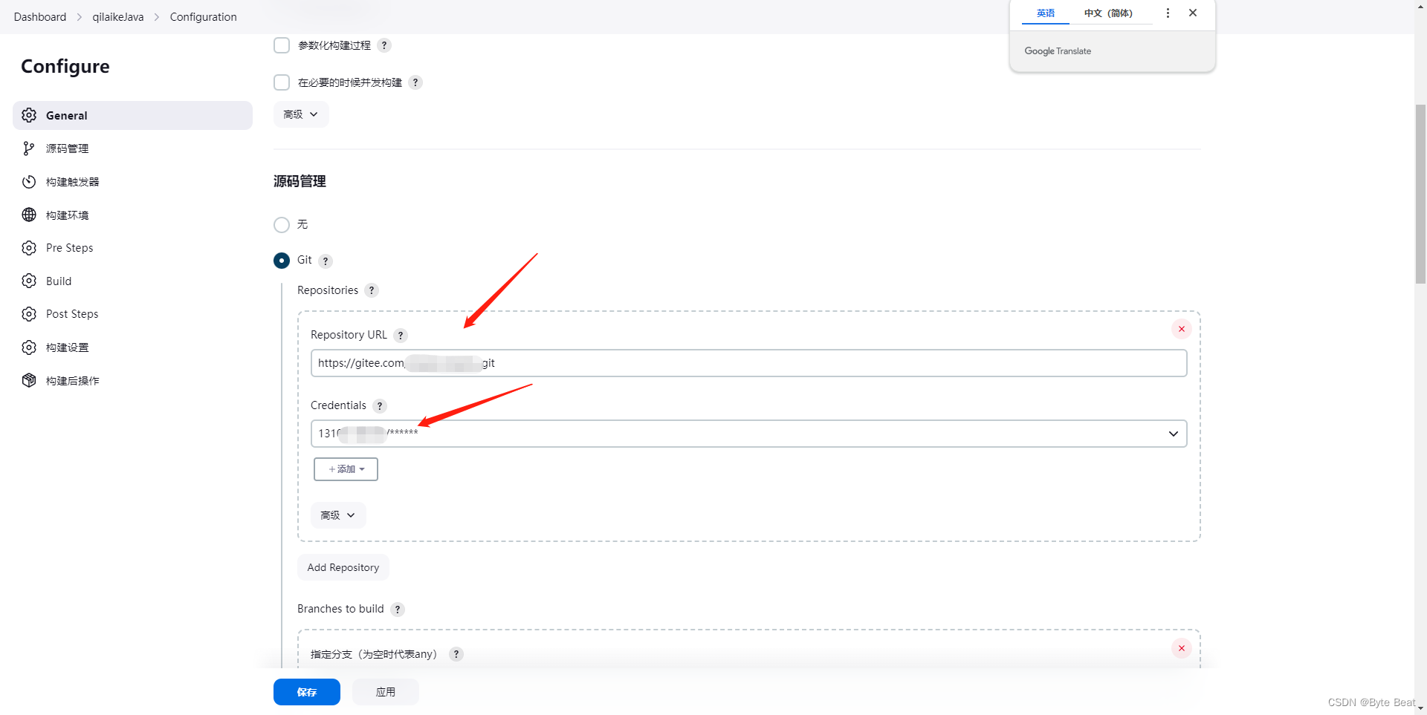This screenshot has width=1427, height=715.
Task: Open help for 在必要的时候并发构建
Action: tap(415, 82)
